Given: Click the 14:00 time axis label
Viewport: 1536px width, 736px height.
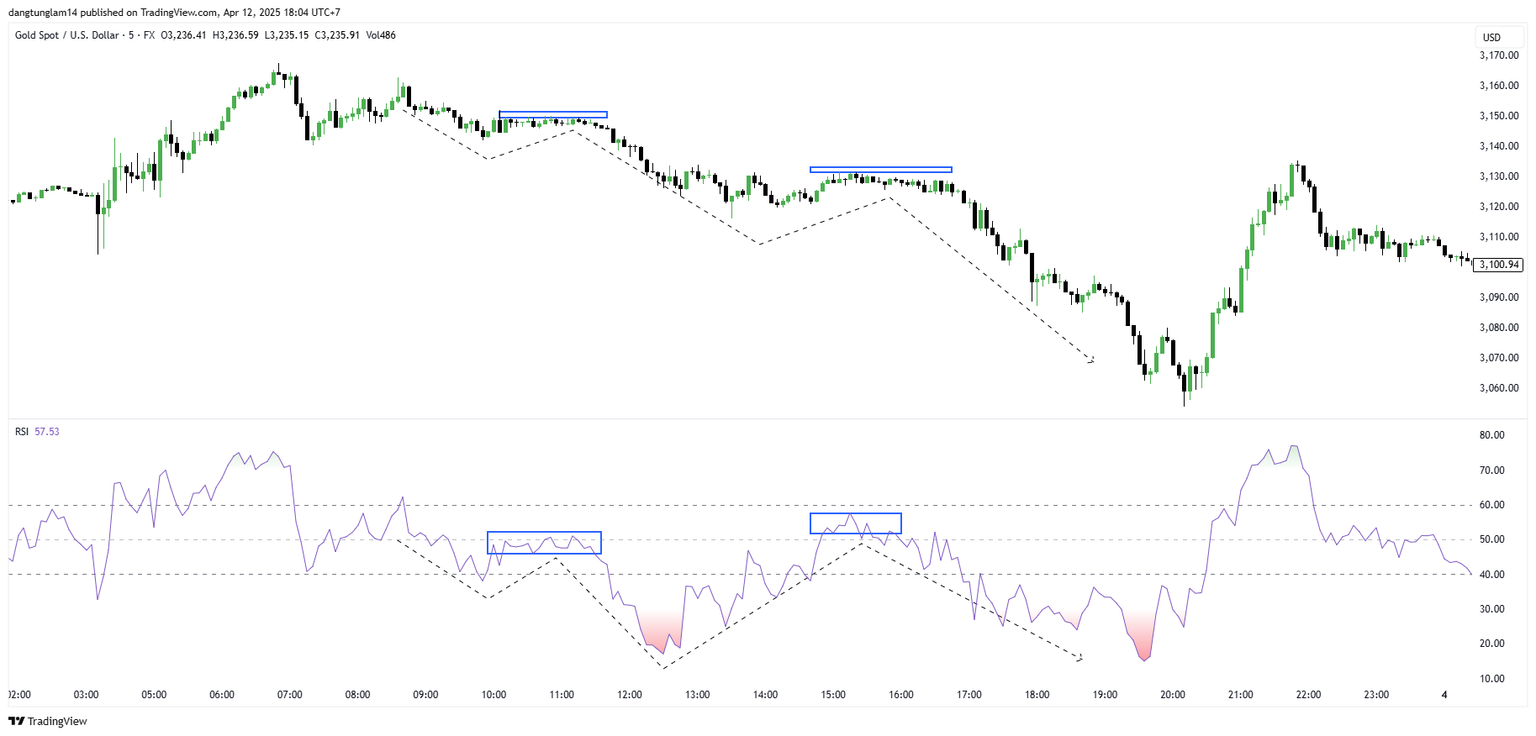Looking at the screenshot, I should coord(765,695).
